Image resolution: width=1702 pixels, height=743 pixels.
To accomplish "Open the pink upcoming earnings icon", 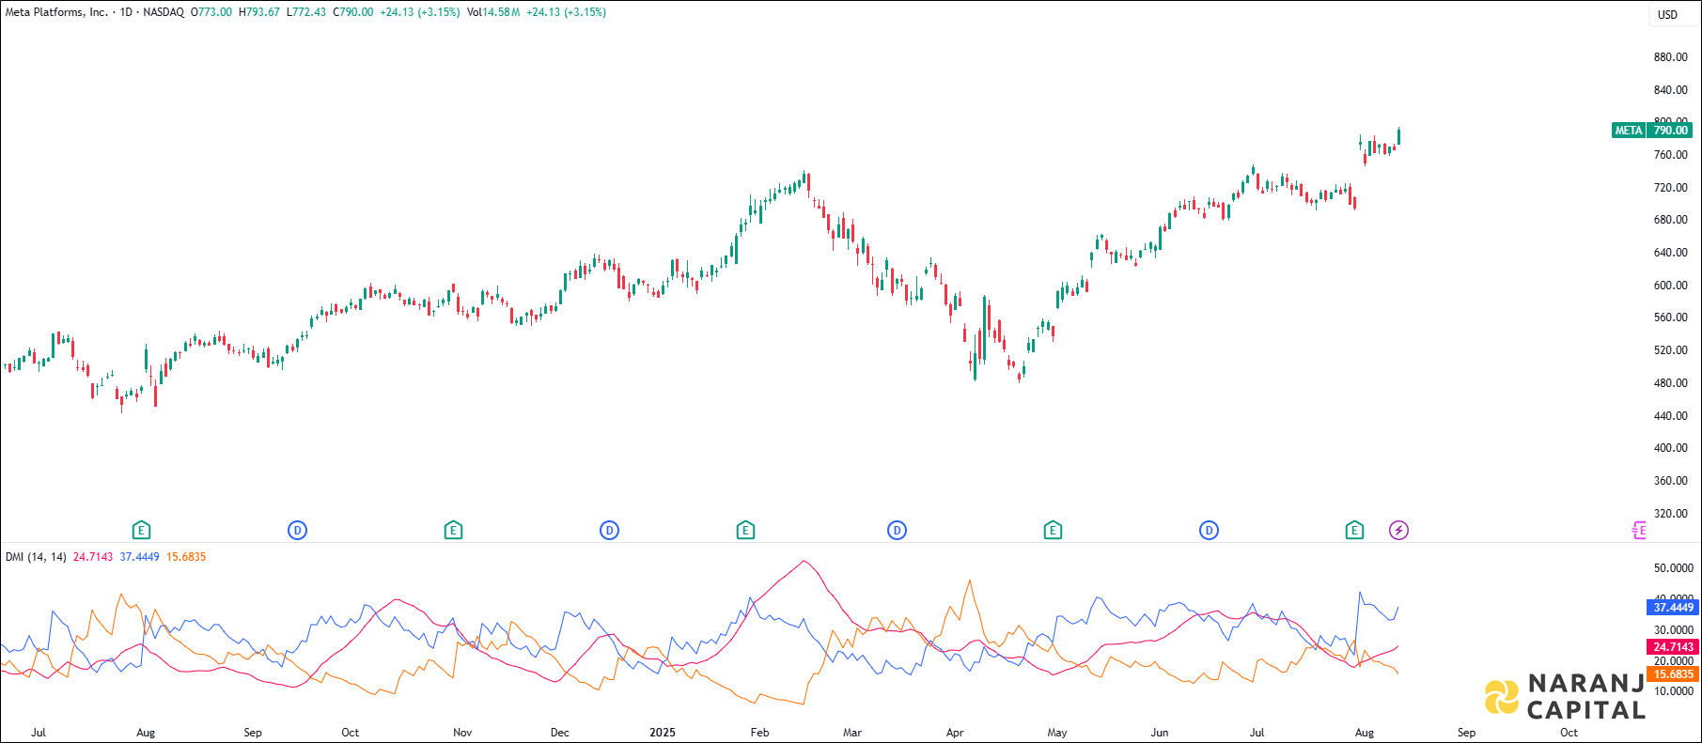I will tap(1639, 531).
